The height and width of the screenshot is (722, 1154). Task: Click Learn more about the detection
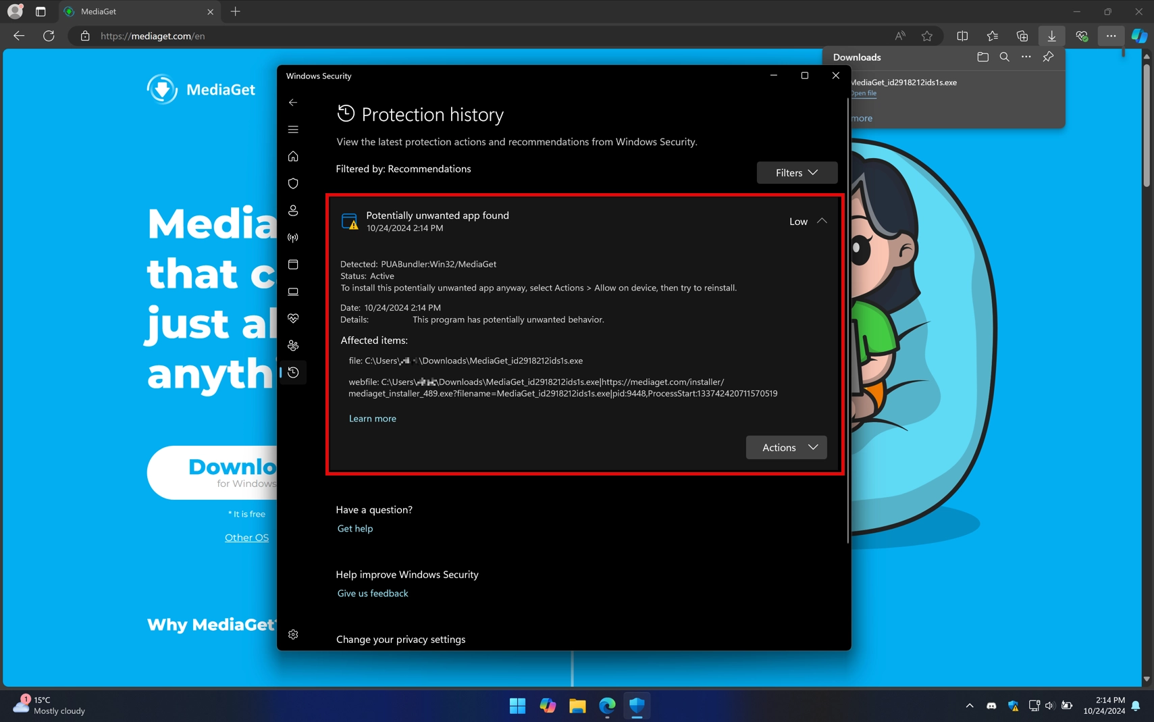(x=372, y=418)
